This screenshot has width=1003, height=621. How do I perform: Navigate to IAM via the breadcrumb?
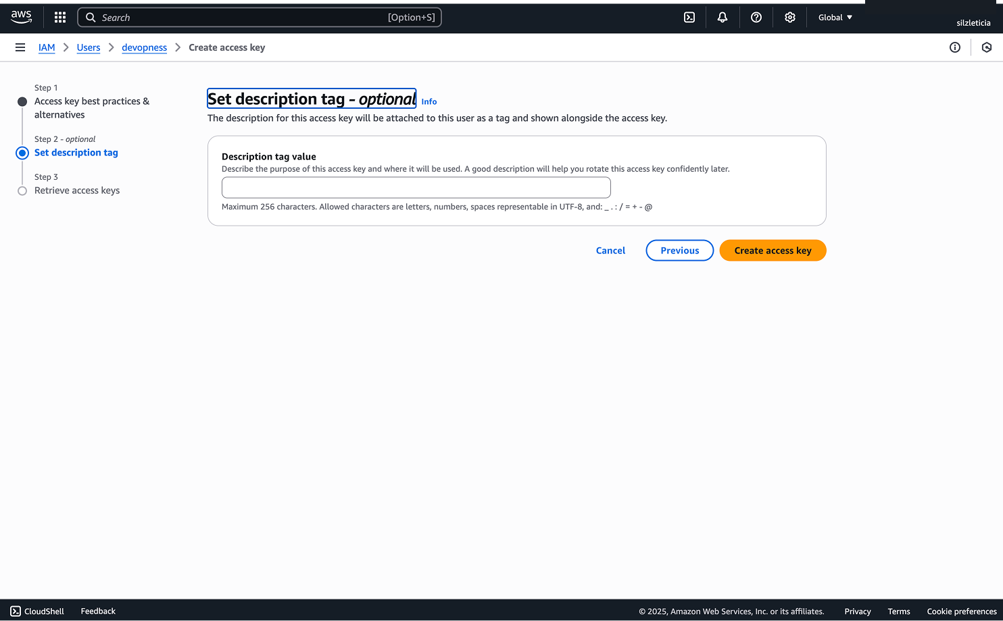click(47, 47)
